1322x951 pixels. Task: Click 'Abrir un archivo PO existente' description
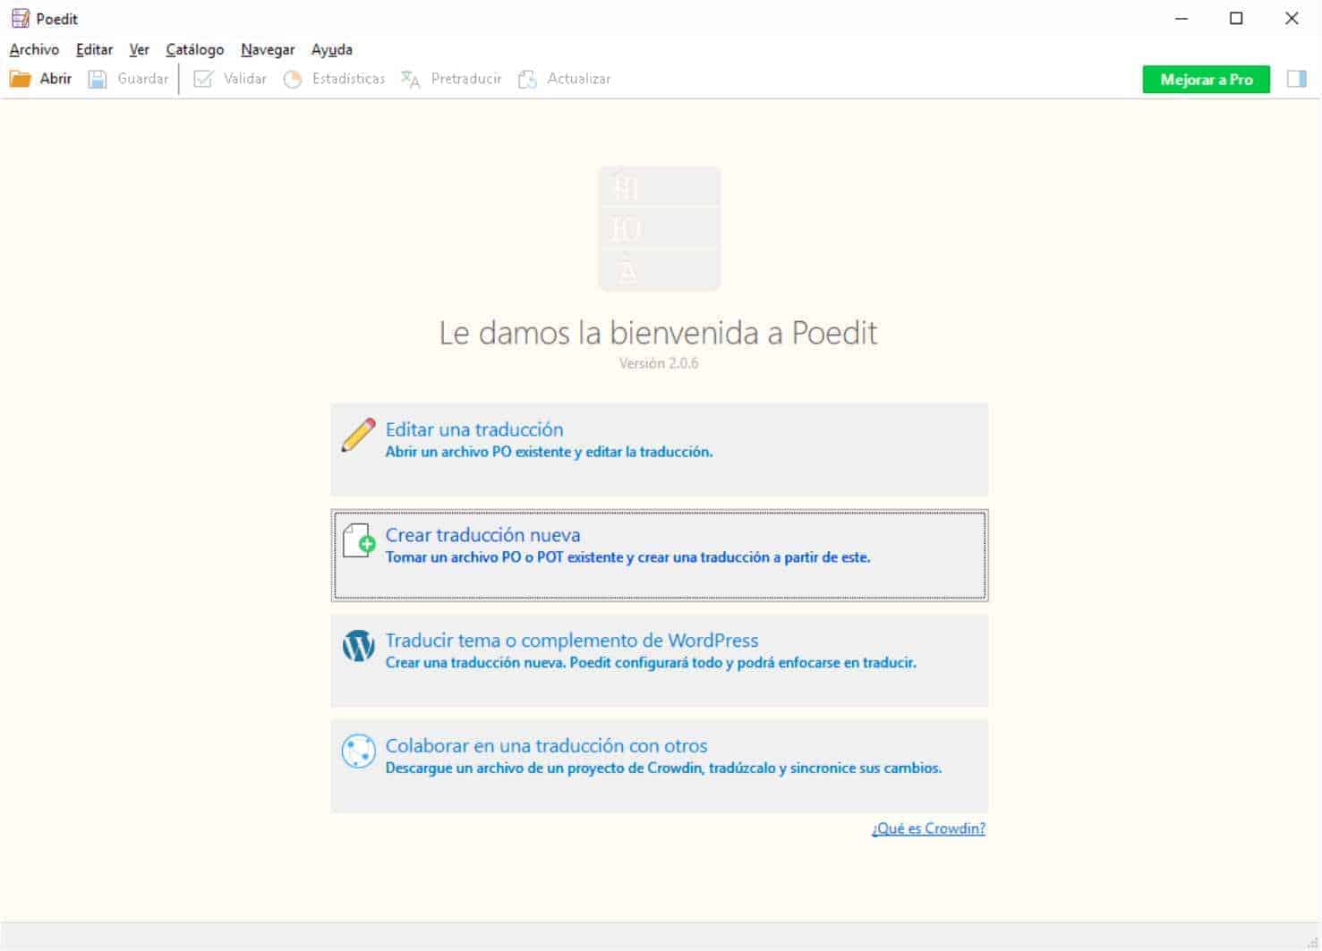(x=549, y=452)
